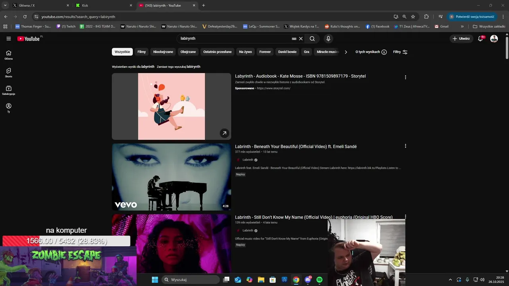Click the YouTube search input field
Image resolution: width=509 pixels, height=286 pixels.
click(235, 39)
